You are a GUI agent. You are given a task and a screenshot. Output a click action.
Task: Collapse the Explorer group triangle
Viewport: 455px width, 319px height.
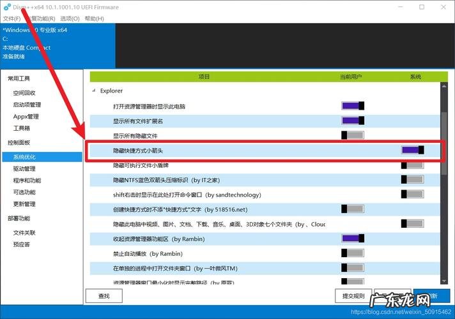[x=94, y=91]
